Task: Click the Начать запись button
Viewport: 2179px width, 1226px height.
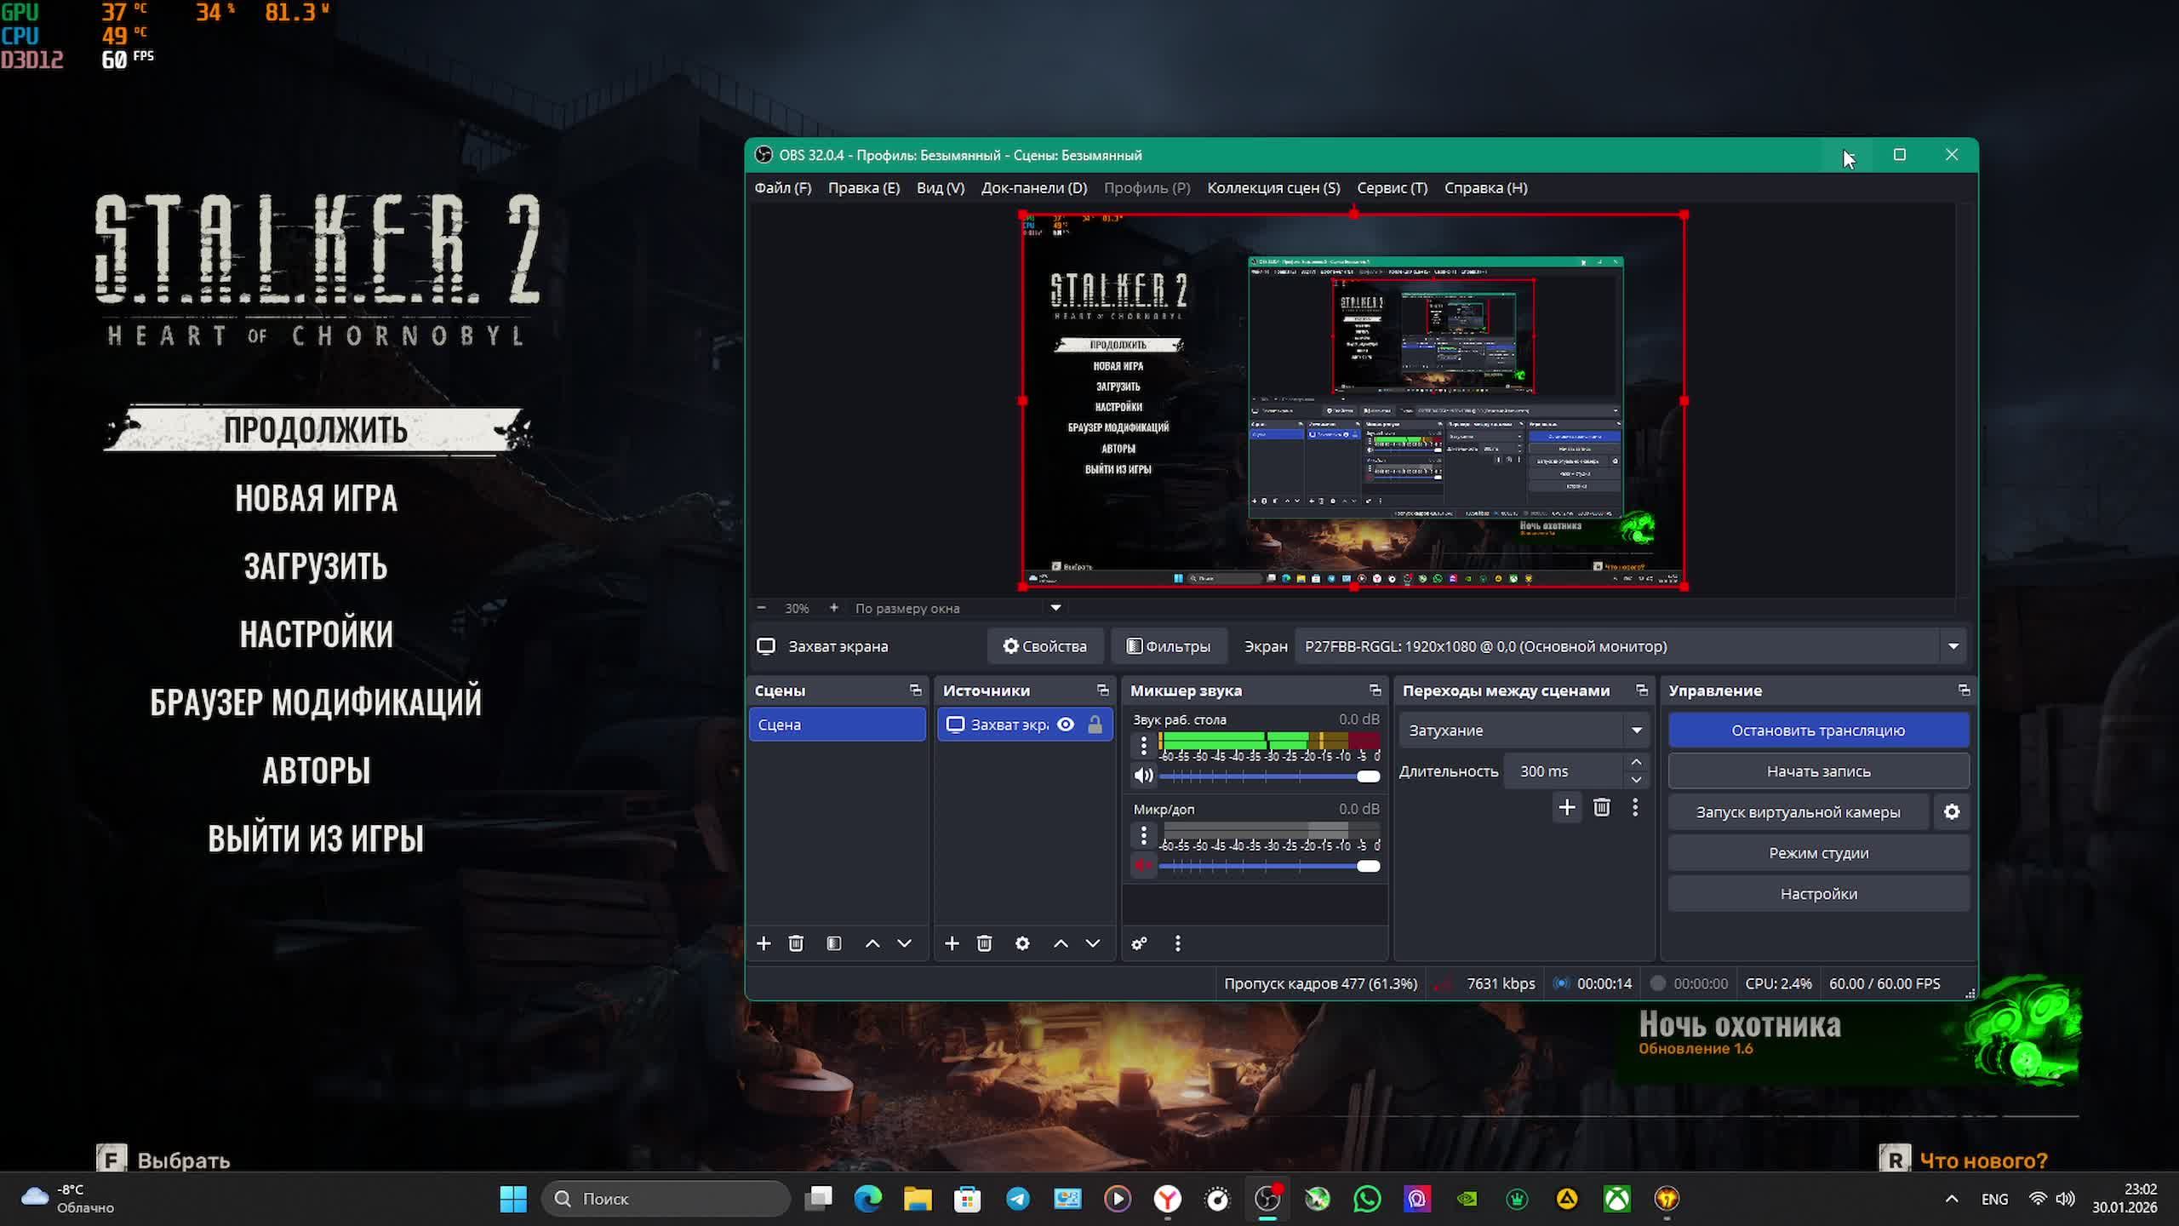Action: (x=1818, y=771)
